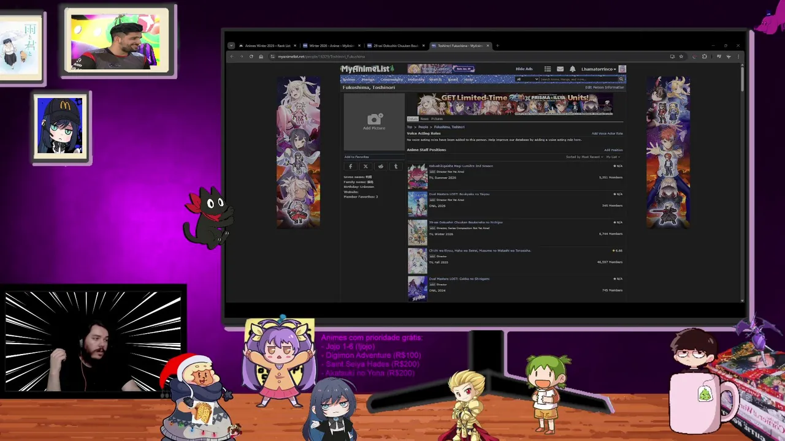Share on Reddit icon
The width and height of the screenshot is (785, 441).
pyautogui.click(x=381, y=167)
